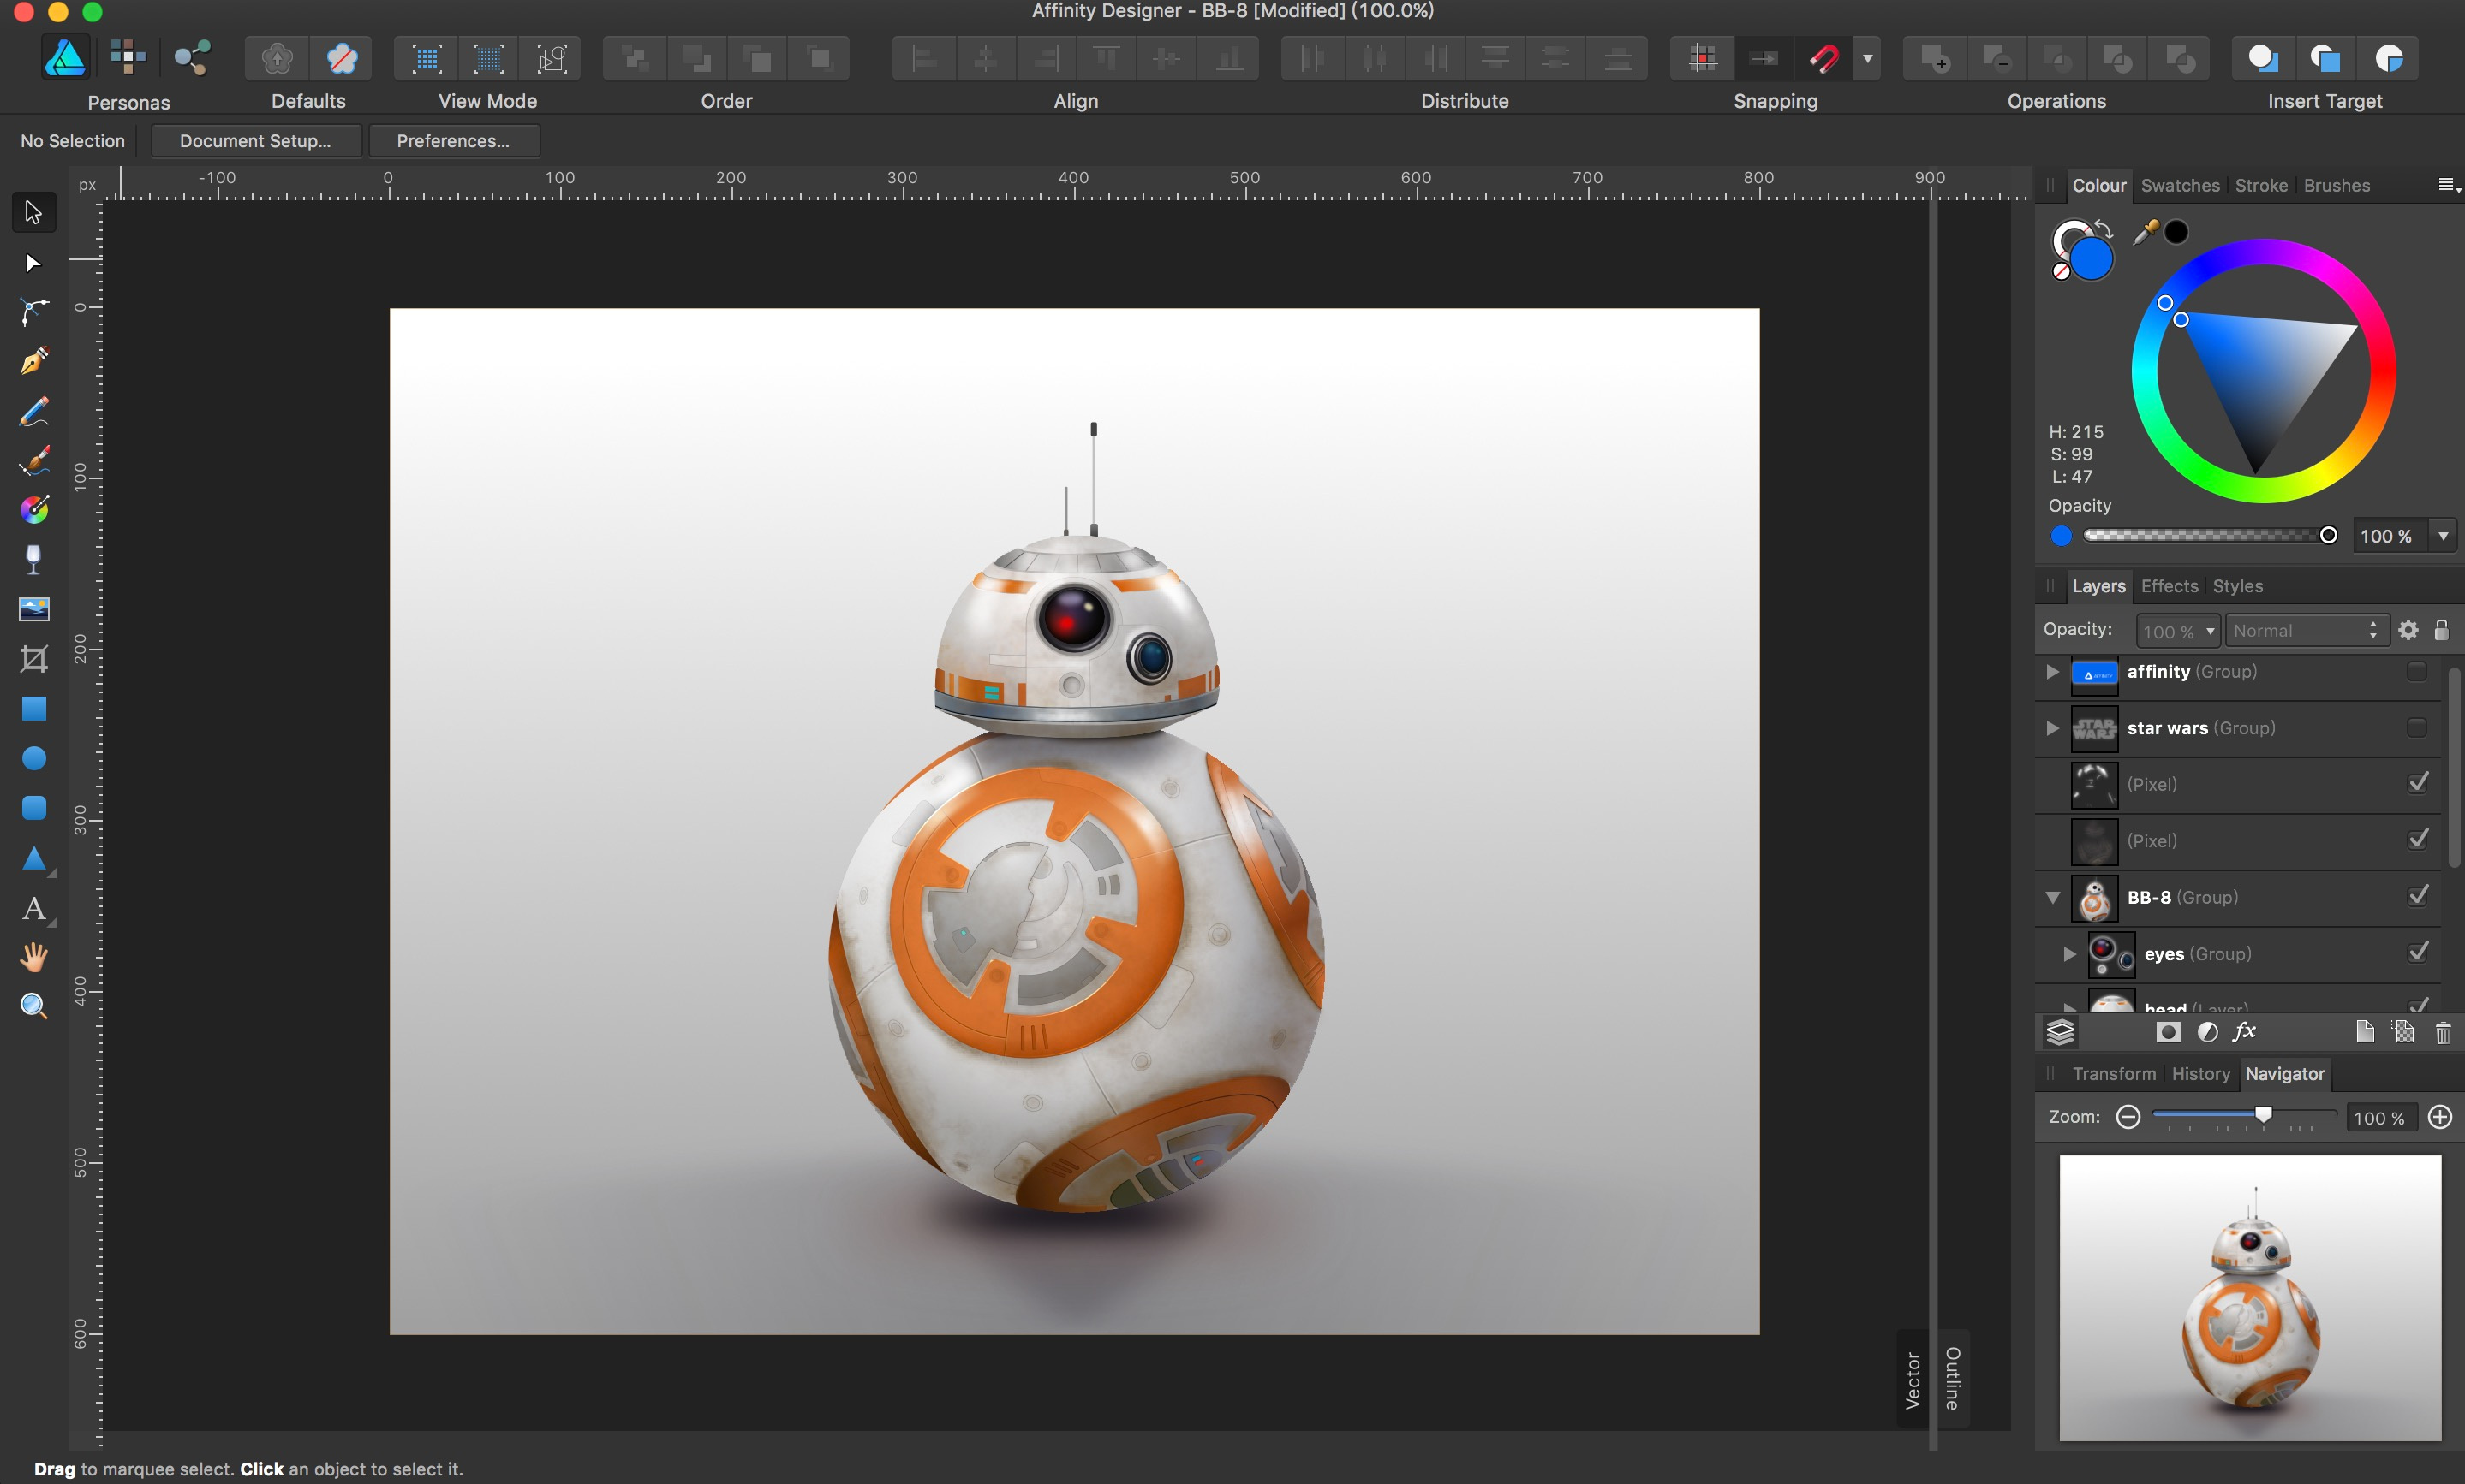
Task: Activate the Vector Brush tool
Action: tap(33, 460)
